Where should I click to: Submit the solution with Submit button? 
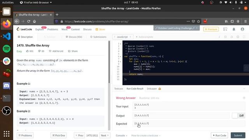pyautogui.click(x=238, y=135)
